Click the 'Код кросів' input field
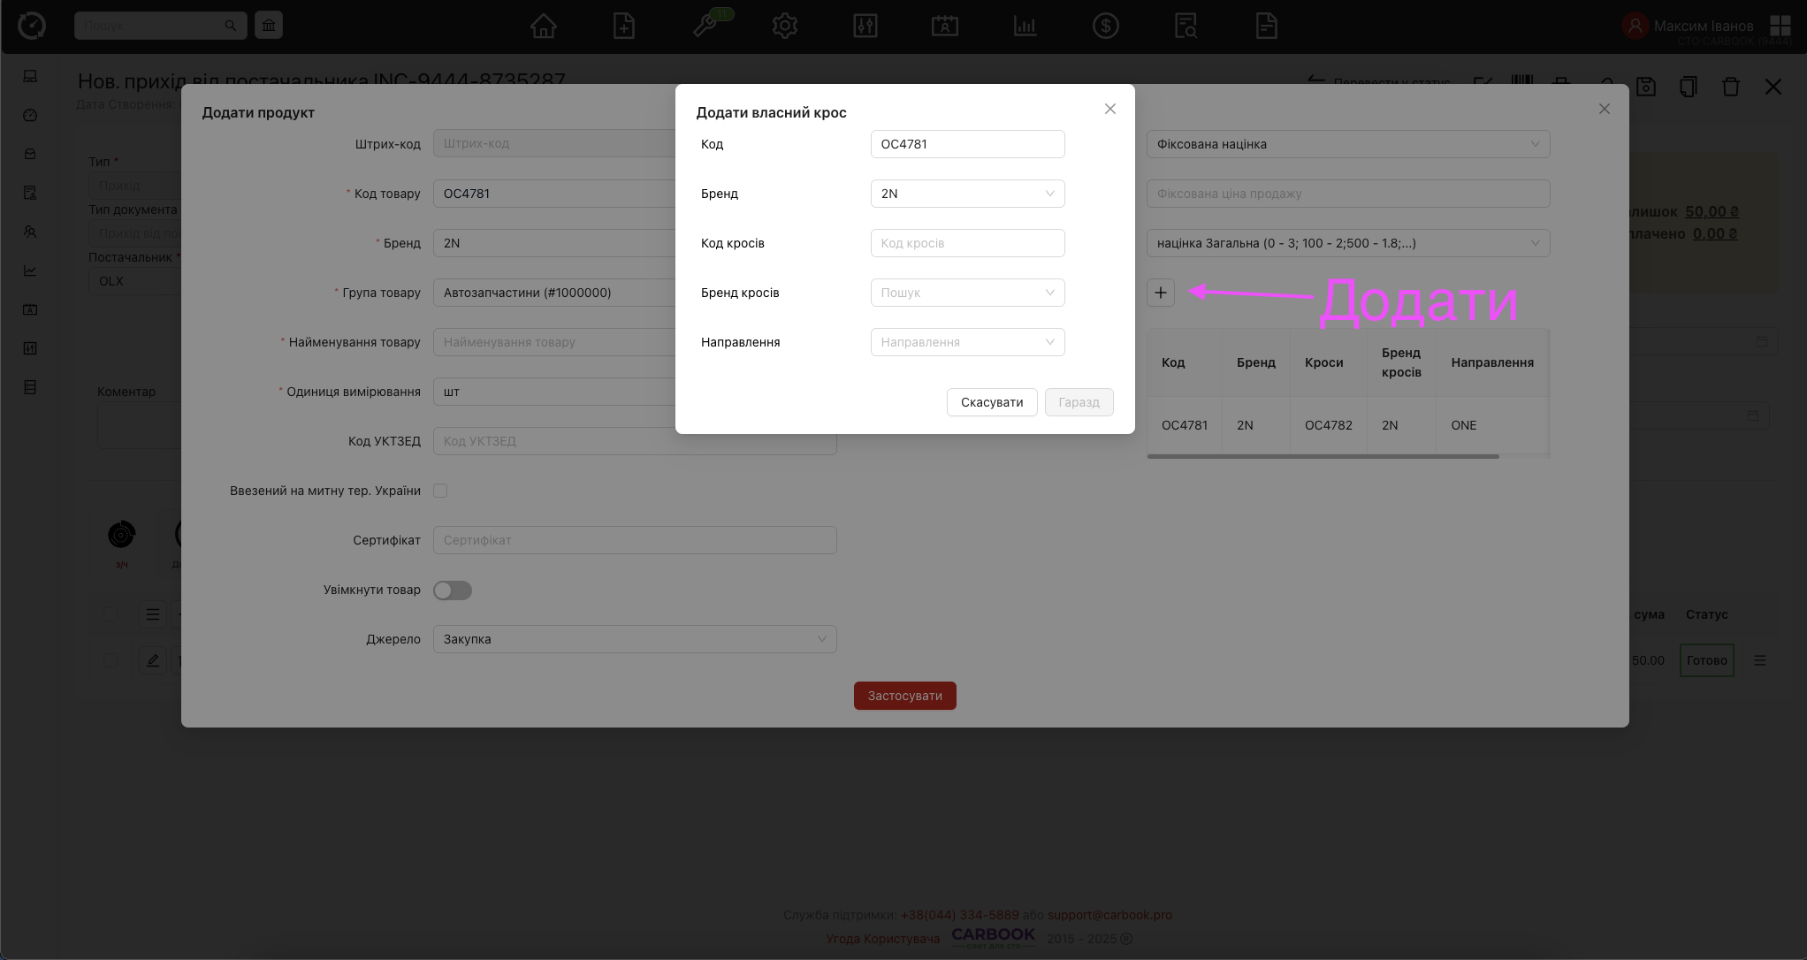Image resolution: width=1807 pixels, height=960 pixels. 967,243
